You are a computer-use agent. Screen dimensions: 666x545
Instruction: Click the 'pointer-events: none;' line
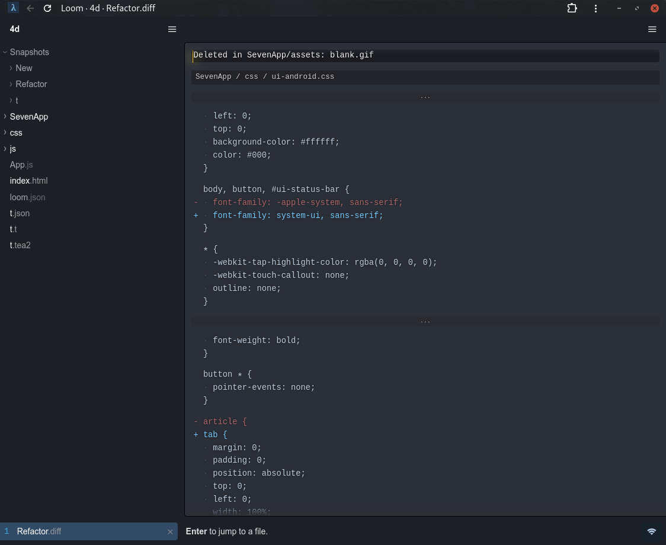tap(263, 388)
